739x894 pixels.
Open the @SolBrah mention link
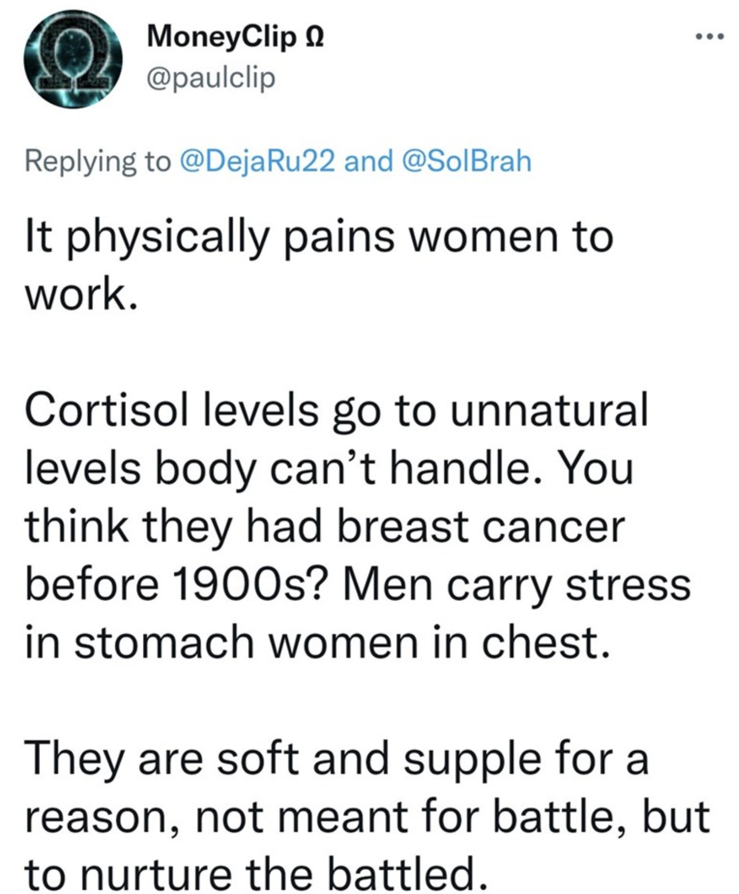[x=468, y=161]
